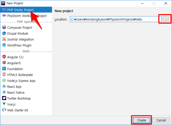Click the PHP Empty Project icon
Image resolution: width=172 pixels, height=125 pixels.
4,9
